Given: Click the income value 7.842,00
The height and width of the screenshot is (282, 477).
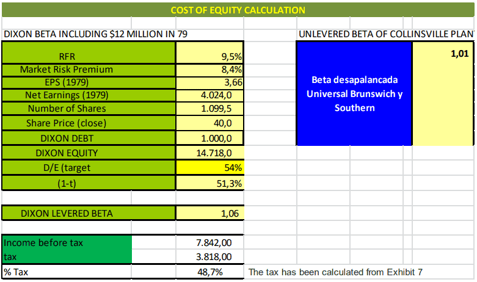Looking at the screenshot, I should (210, 242).
